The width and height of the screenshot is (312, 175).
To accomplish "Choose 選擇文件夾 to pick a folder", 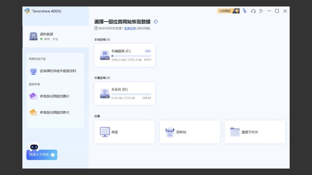I will click(255, 132).
